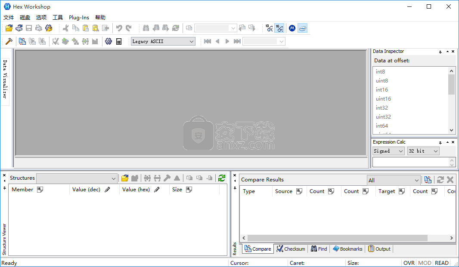The width and height of the screenshot is (459, 267).
Task: Click the Find binoculars icon
Action: coord(146,28)
